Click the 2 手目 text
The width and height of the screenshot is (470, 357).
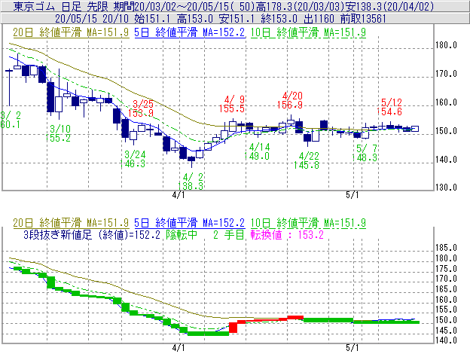[x=228, y=235]
